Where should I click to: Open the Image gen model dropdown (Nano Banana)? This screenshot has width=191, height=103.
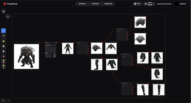[x=51, y=46]
